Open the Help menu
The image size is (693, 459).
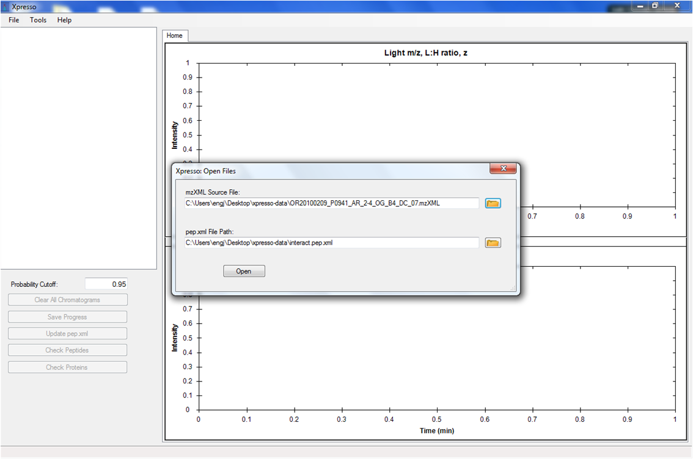[64, 20]
